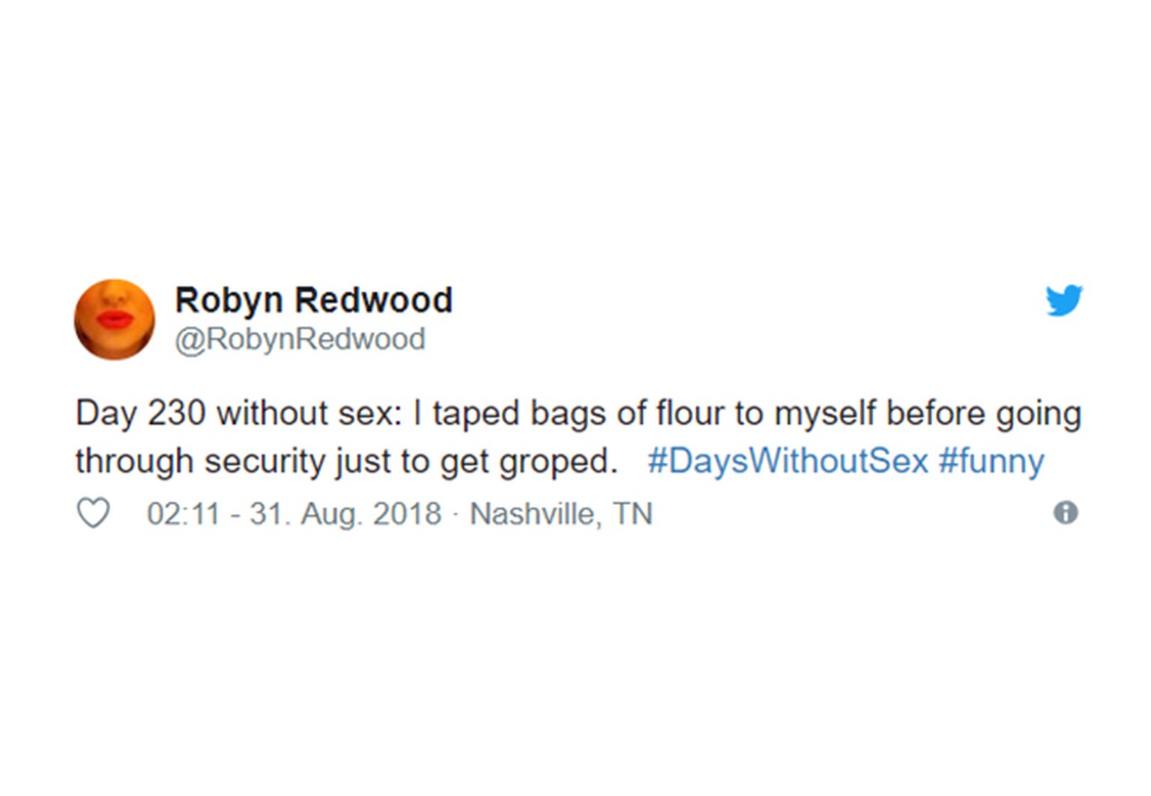Click the red lips in avatar
Screen dimensions: 1151x796
115,318
